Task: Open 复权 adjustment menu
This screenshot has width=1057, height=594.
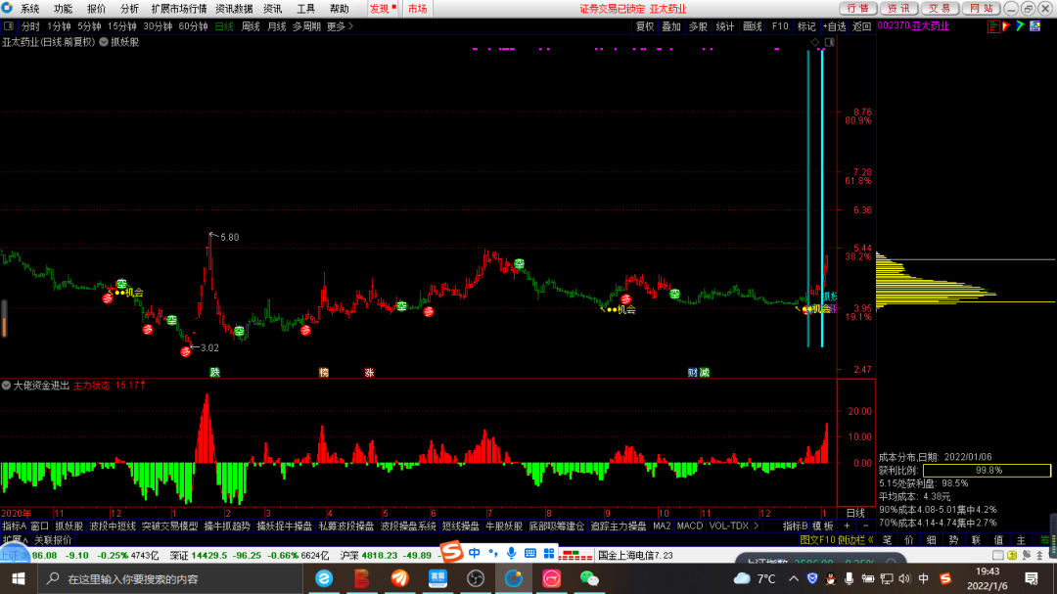Action: [x=645, y=26]
